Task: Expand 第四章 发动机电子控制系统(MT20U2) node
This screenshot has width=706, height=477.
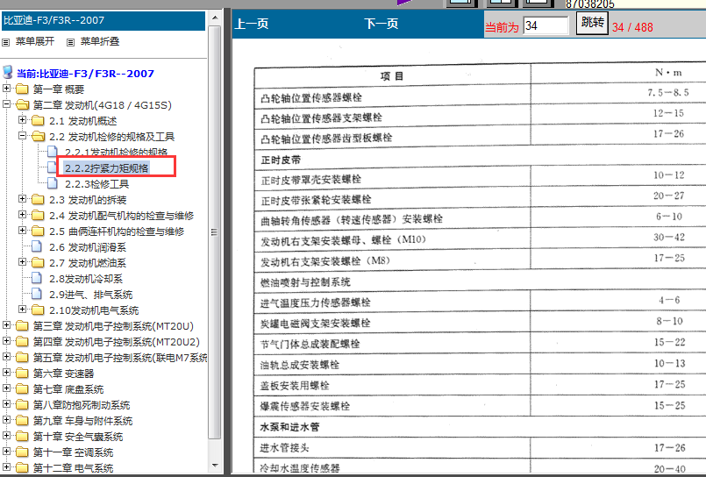Action: [6, 340]
